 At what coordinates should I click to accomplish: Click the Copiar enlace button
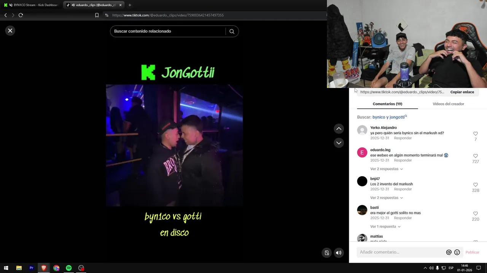pos(462,92)
